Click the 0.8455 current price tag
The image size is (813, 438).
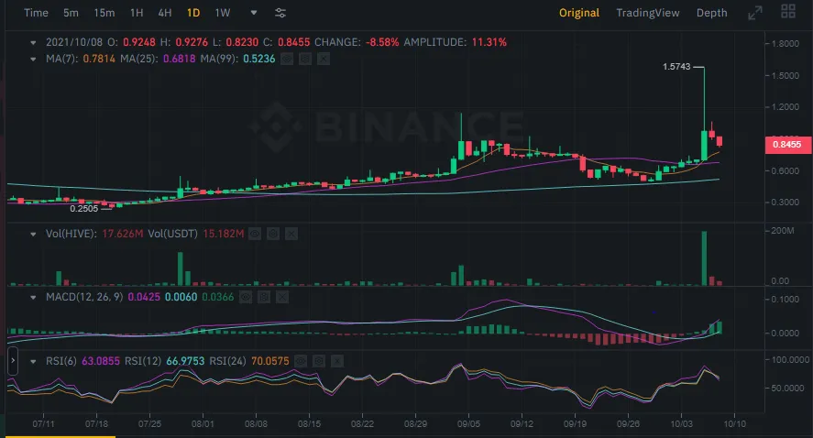[787, 145]
